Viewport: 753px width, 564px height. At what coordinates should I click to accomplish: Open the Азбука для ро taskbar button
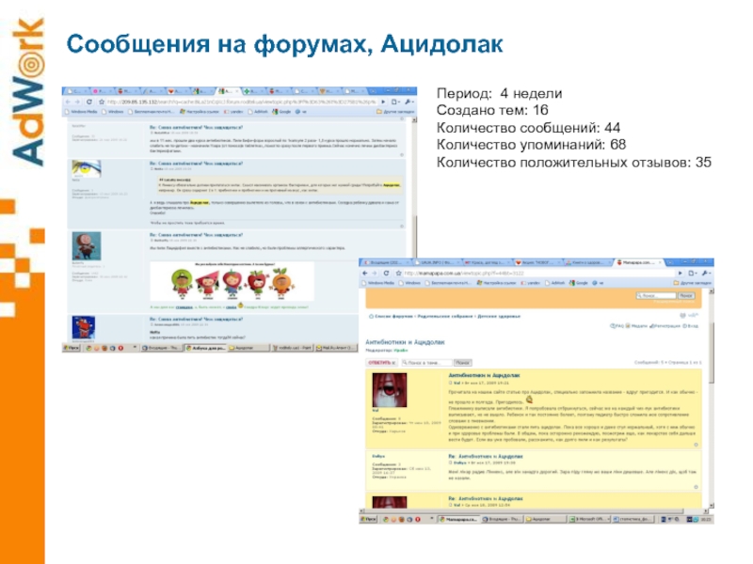[x=205, y=348]
